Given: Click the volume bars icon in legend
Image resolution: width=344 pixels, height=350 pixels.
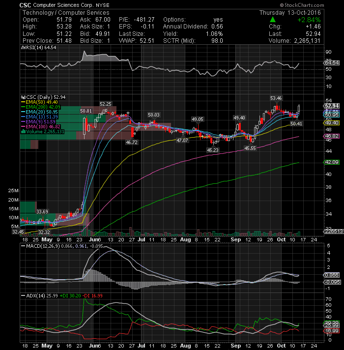Looking at the screenshot, I should click(23, 132).
